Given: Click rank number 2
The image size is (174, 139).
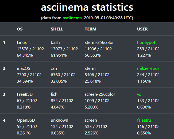Looking at the screenshot, I should point(4,68).
